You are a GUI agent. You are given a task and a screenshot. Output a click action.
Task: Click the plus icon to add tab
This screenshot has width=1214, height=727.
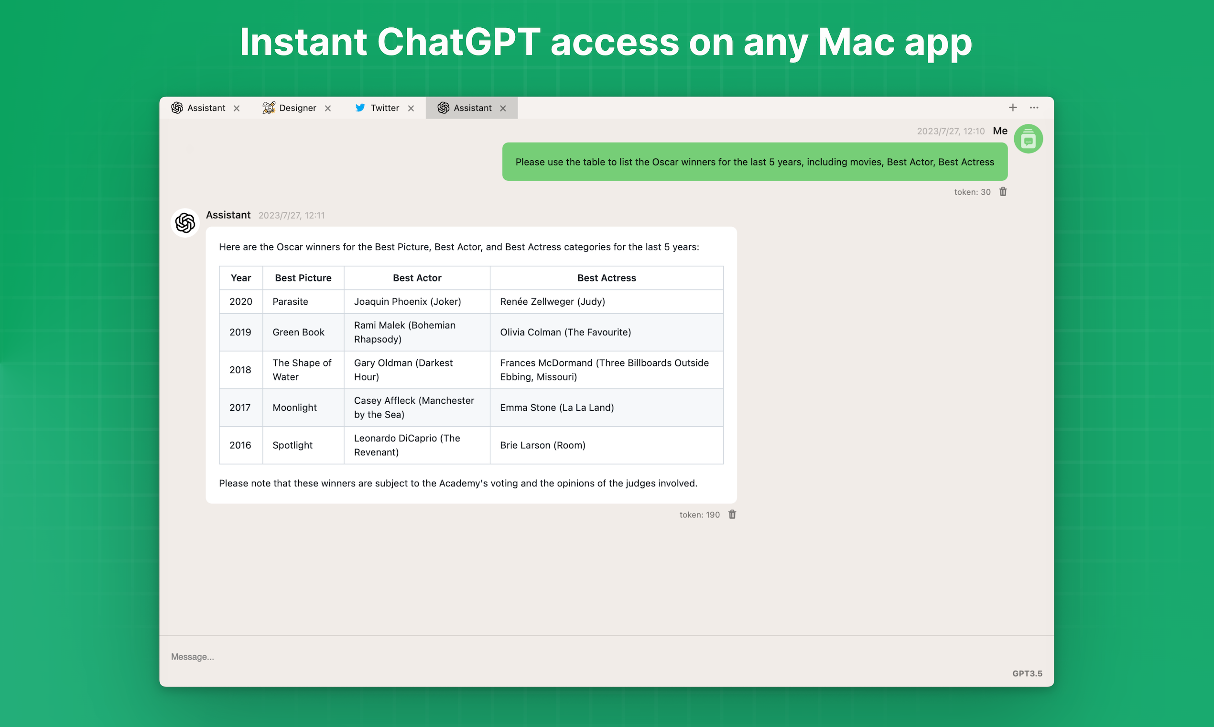(x=1013, y=107)
